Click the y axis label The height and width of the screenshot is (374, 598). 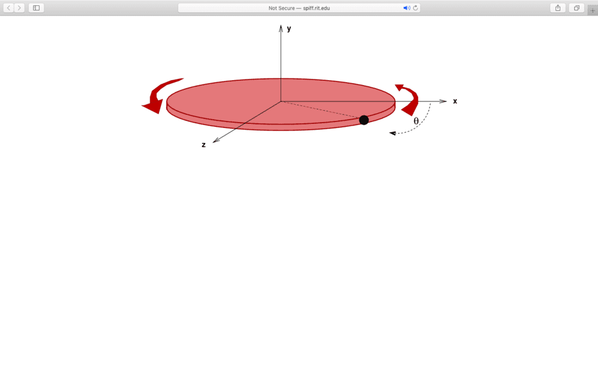289,29
